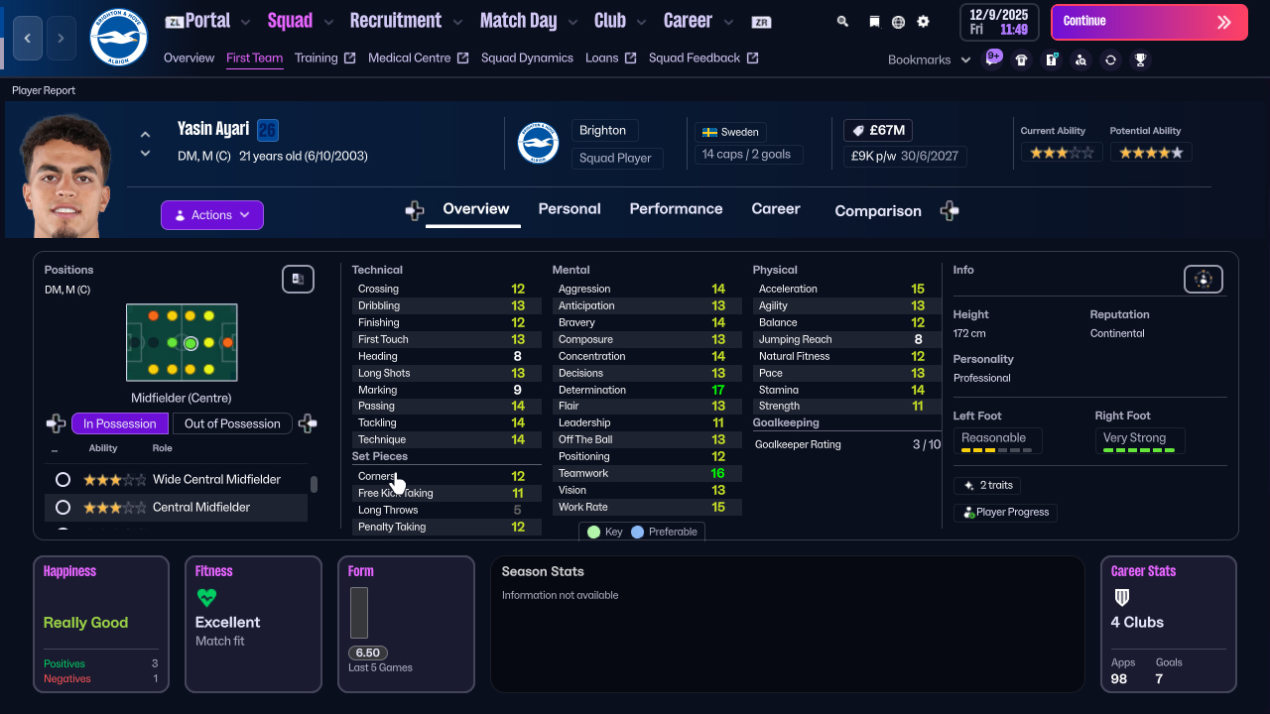Switch to the Performance tab
Viewport: 1270px width, 714px height.
pos(676,209)
